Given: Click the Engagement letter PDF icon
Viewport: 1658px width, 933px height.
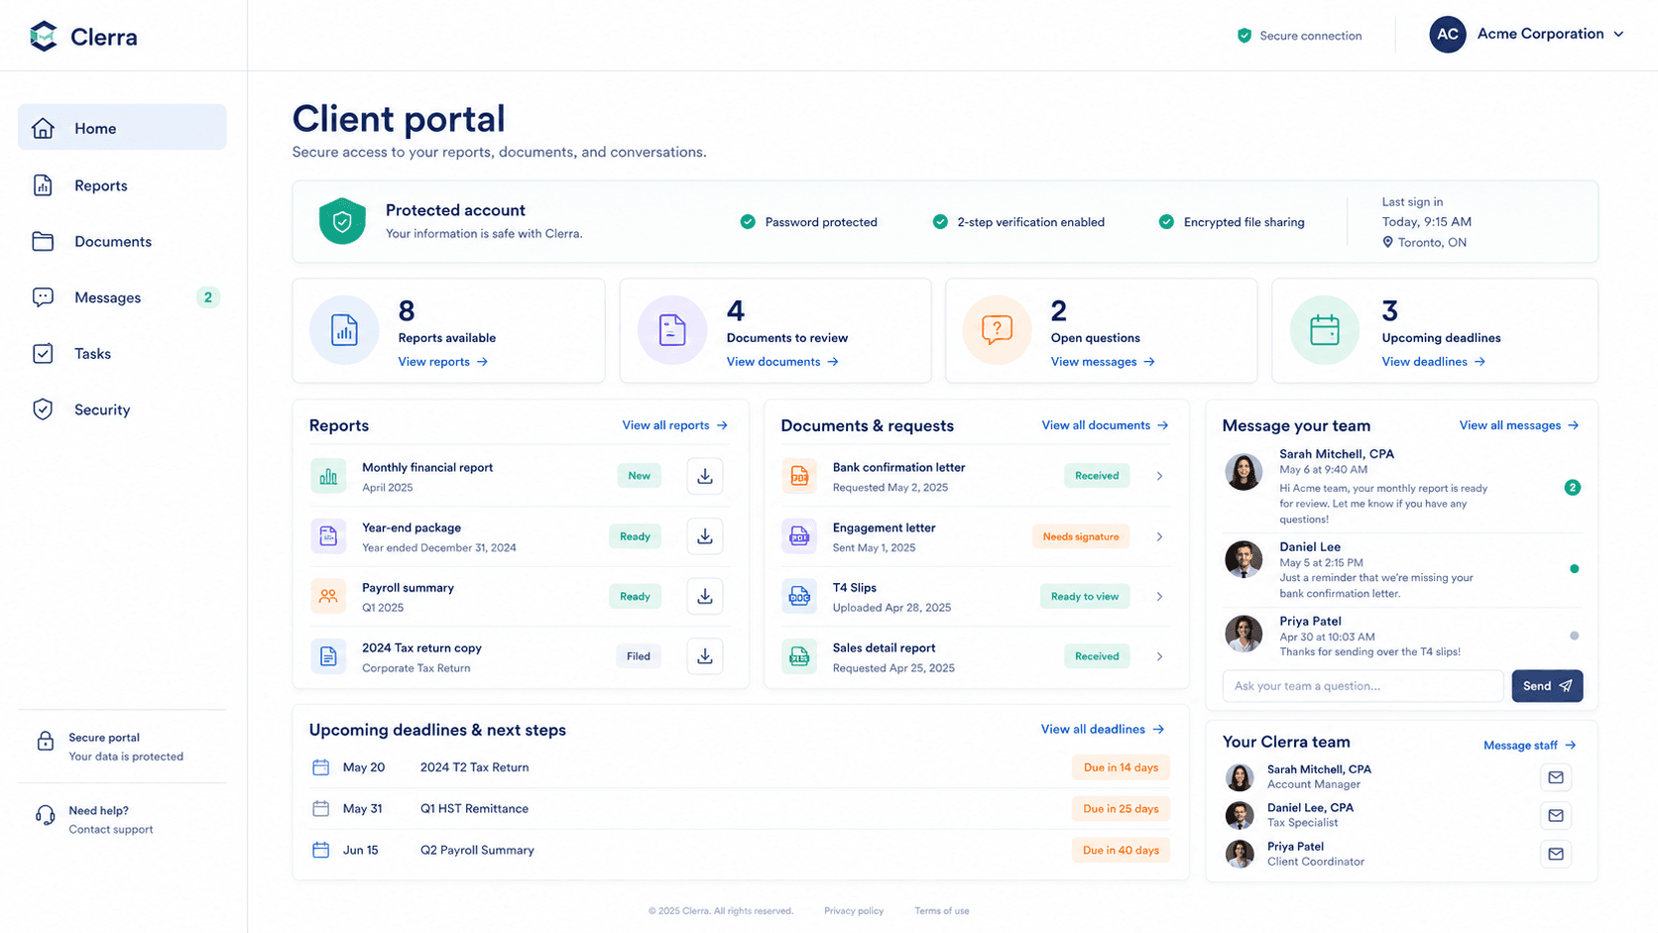Looking at the screenshot, I should pyautogui.click(x=799, y=536).
